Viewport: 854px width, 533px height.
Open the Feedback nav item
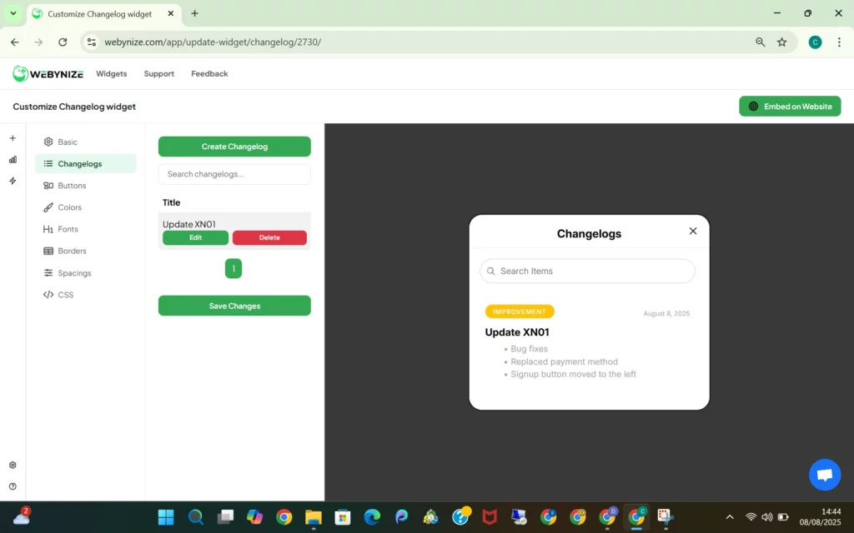(209, 73)
